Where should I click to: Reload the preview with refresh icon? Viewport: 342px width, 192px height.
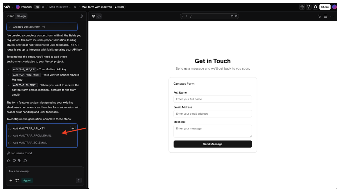(236, 16)
